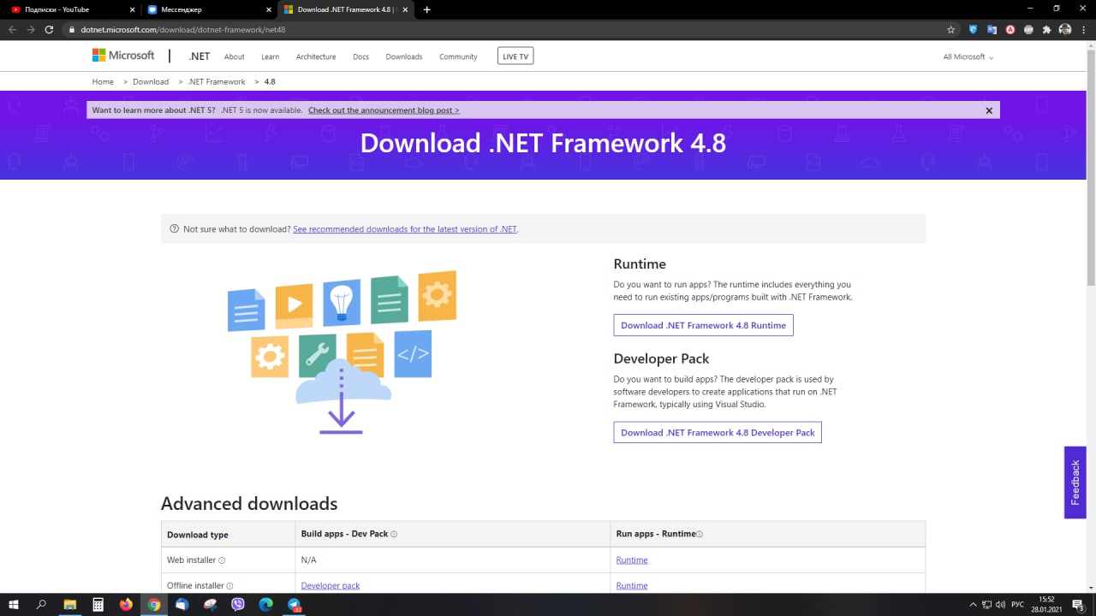
Task: Click the question mark icon near Not sure
Action: (x=175, y=228)
